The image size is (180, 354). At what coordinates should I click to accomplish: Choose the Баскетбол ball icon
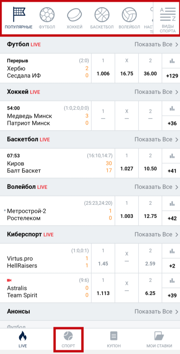tap(102, 15)
